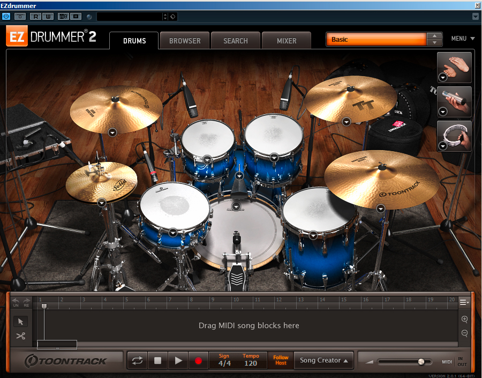Image resolution: width=482 pixels, height=378 pixels.
Task: Hit the snare drum head
Action: [x=174, y=205]
